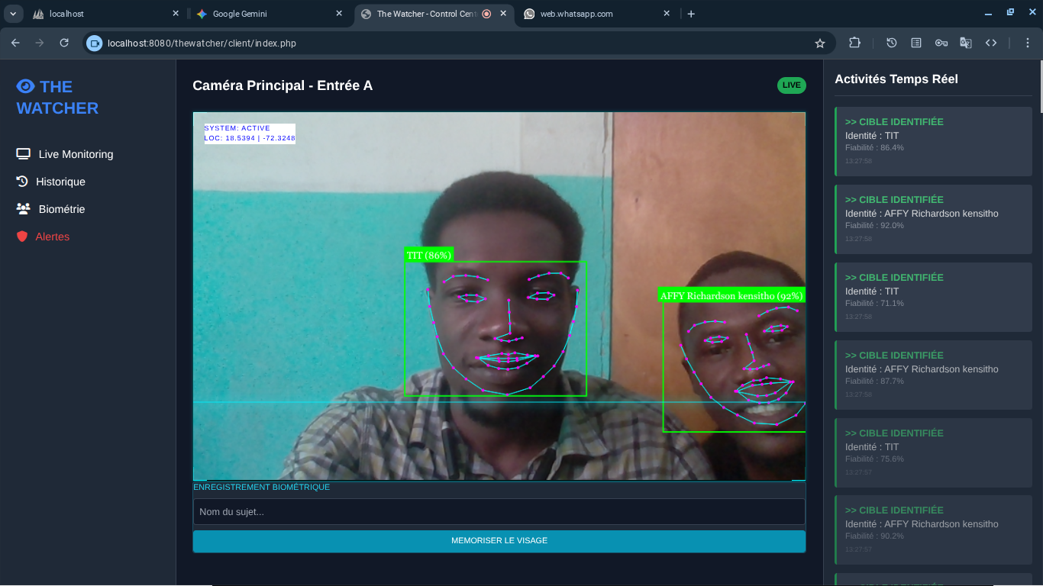
Task: Bookmark this page with star icon
Action: point(820,43)
